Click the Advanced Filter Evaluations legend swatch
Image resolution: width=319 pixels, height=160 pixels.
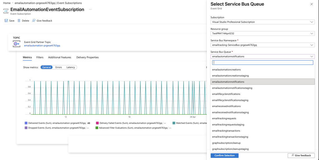point(97,128)
